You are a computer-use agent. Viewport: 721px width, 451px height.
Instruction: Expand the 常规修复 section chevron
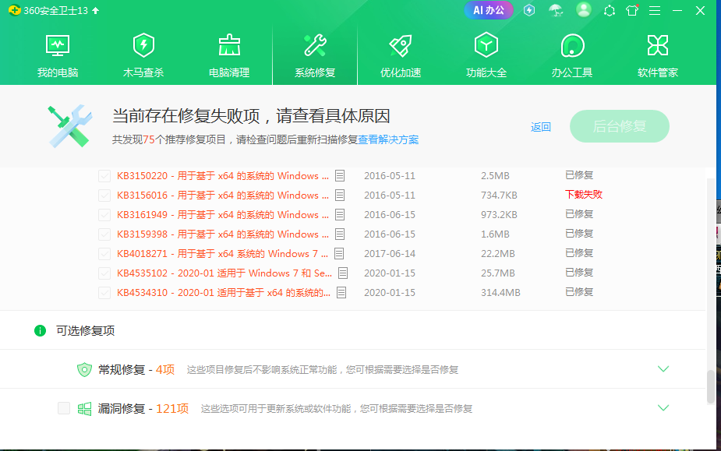tap(663, 369)
